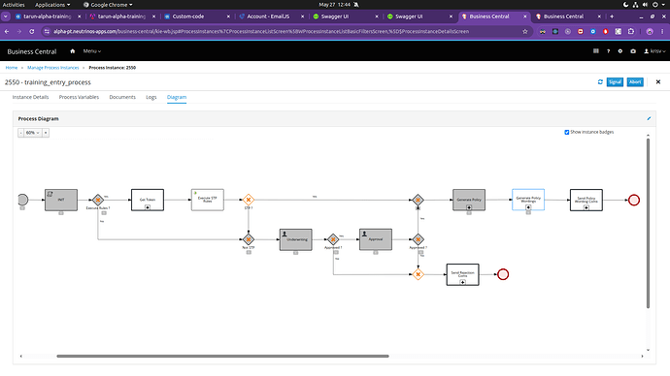Click the zoom out minus button

coord(20,133)
